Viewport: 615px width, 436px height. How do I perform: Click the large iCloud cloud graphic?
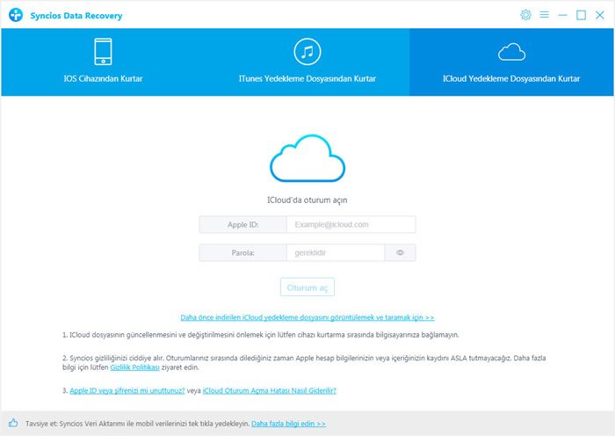[307, 158]
